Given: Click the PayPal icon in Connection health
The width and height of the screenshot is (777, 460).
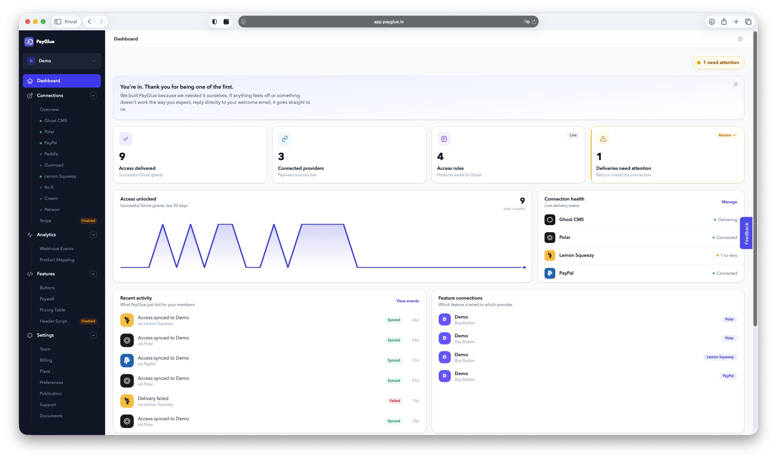Looking at the screenshot, I should click(x=550, y=273).
